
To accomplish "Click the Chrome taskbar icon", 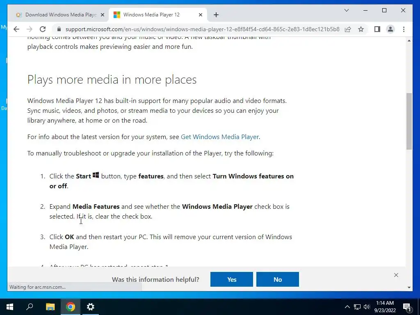I will [x=71, y=307].
